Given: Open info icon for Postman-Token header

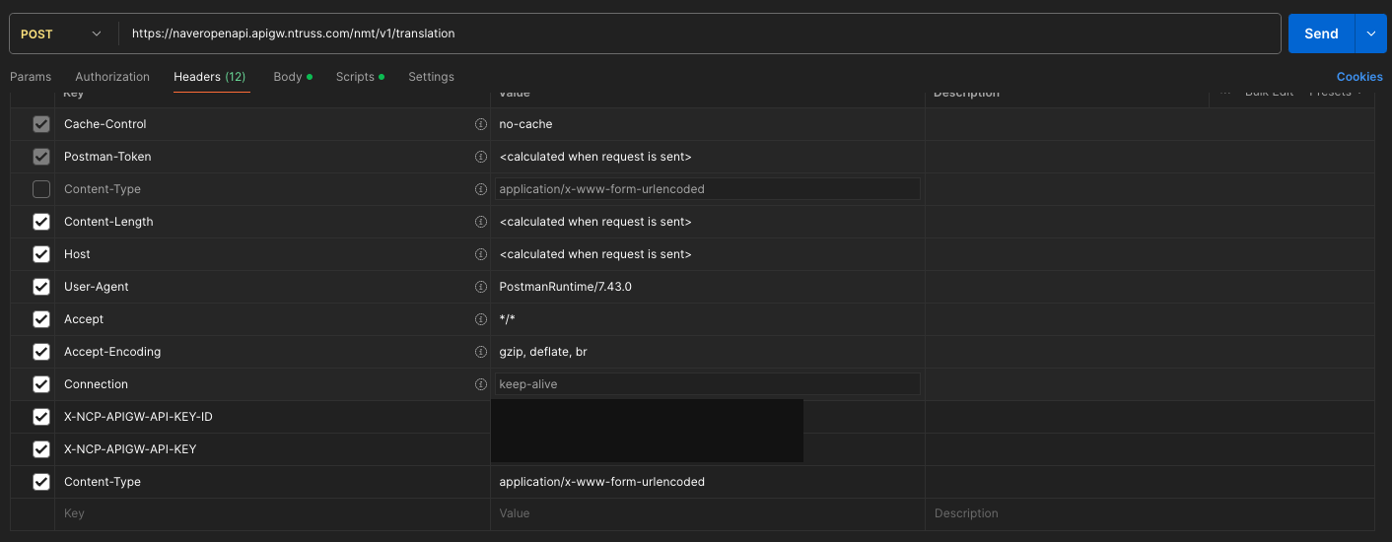Looking at the screenshot, I should coord(481,157).
